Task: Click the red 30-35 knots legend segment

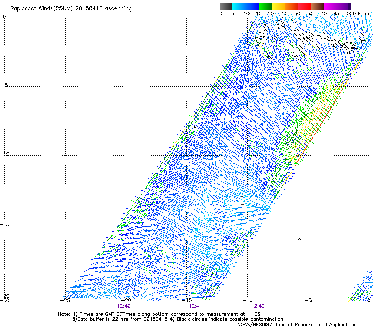Action: (x=304, y=6)
